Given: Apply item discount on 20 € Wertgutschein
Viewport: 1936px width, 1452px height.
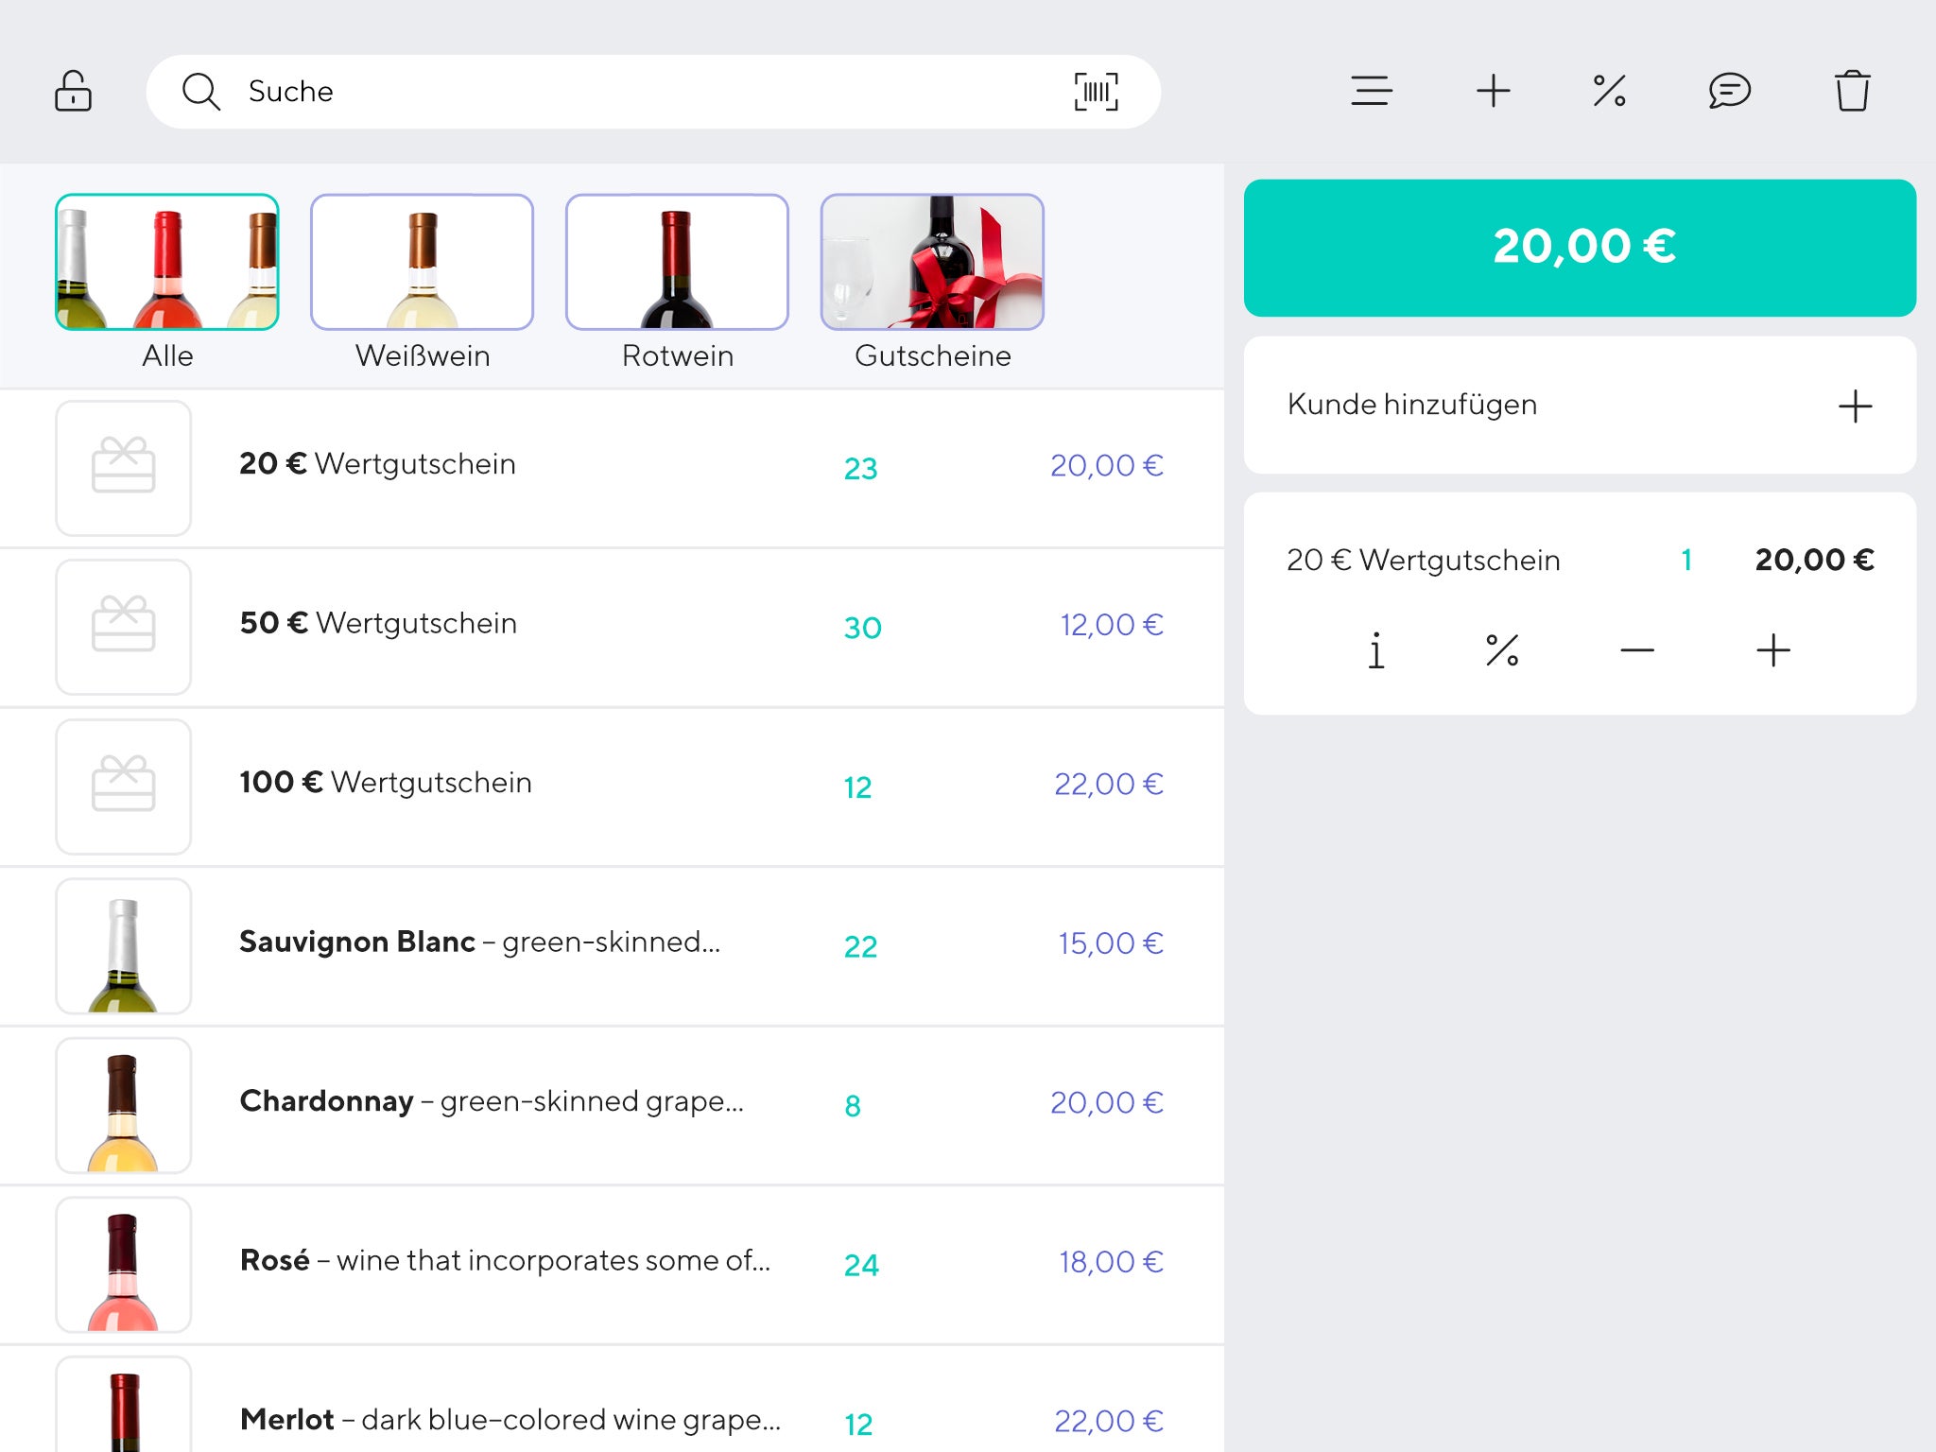Looking at the screenshot, I should (1501, 650).
